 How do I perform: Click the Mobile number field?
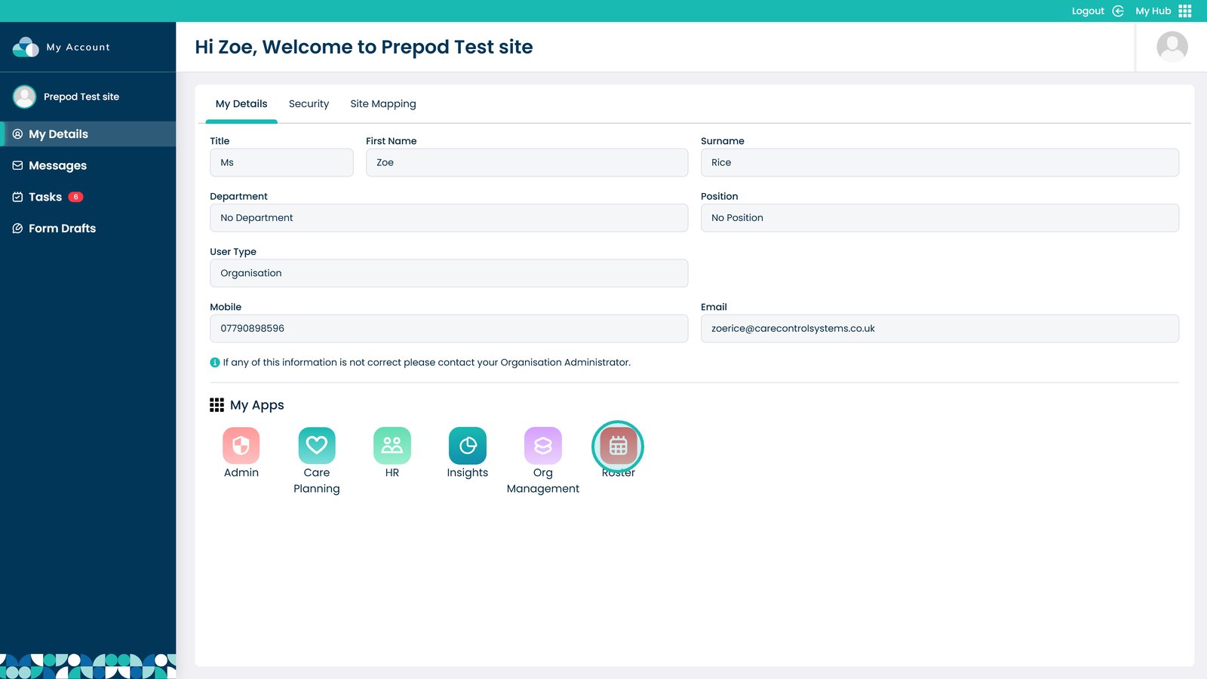point(449,328)
